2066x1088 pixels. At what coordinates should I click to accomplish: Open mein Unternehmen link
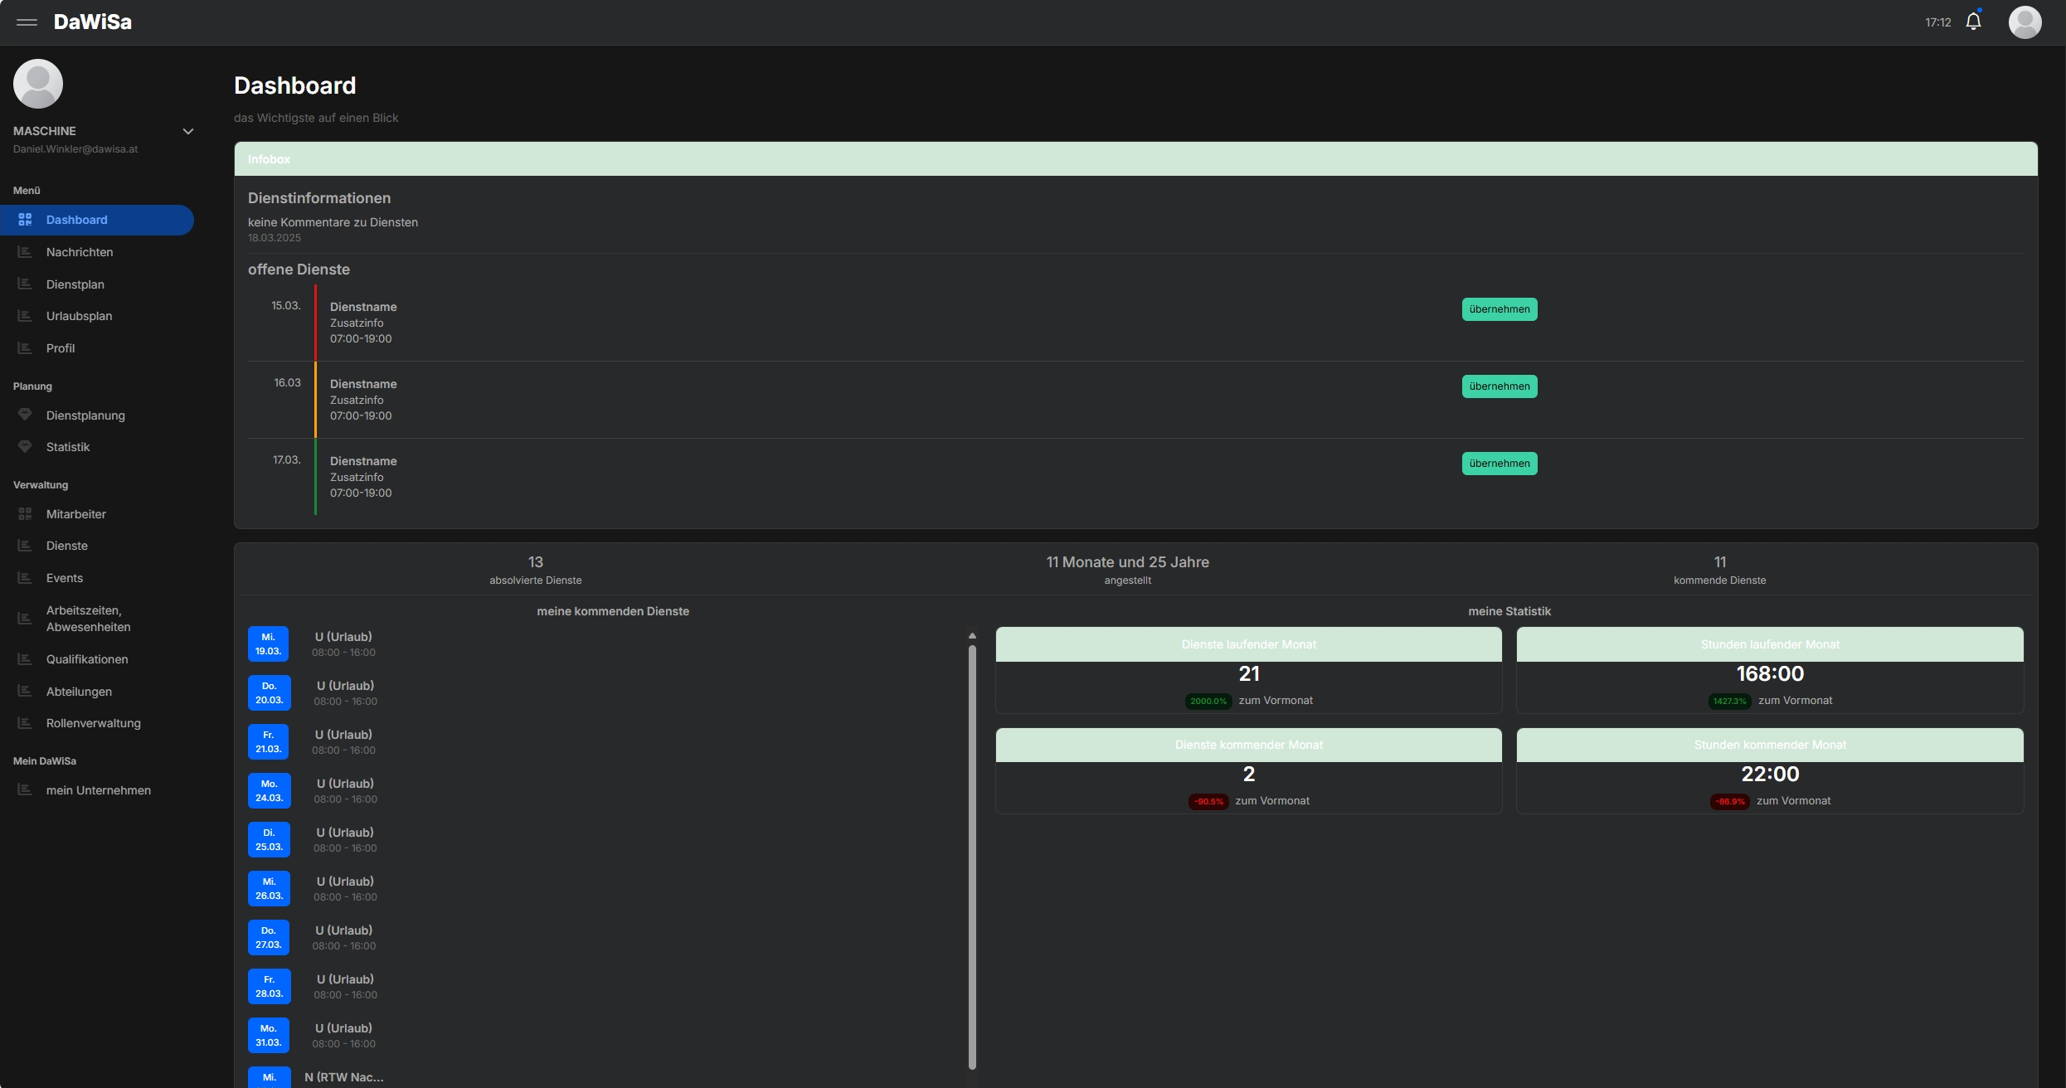[98, 790]
